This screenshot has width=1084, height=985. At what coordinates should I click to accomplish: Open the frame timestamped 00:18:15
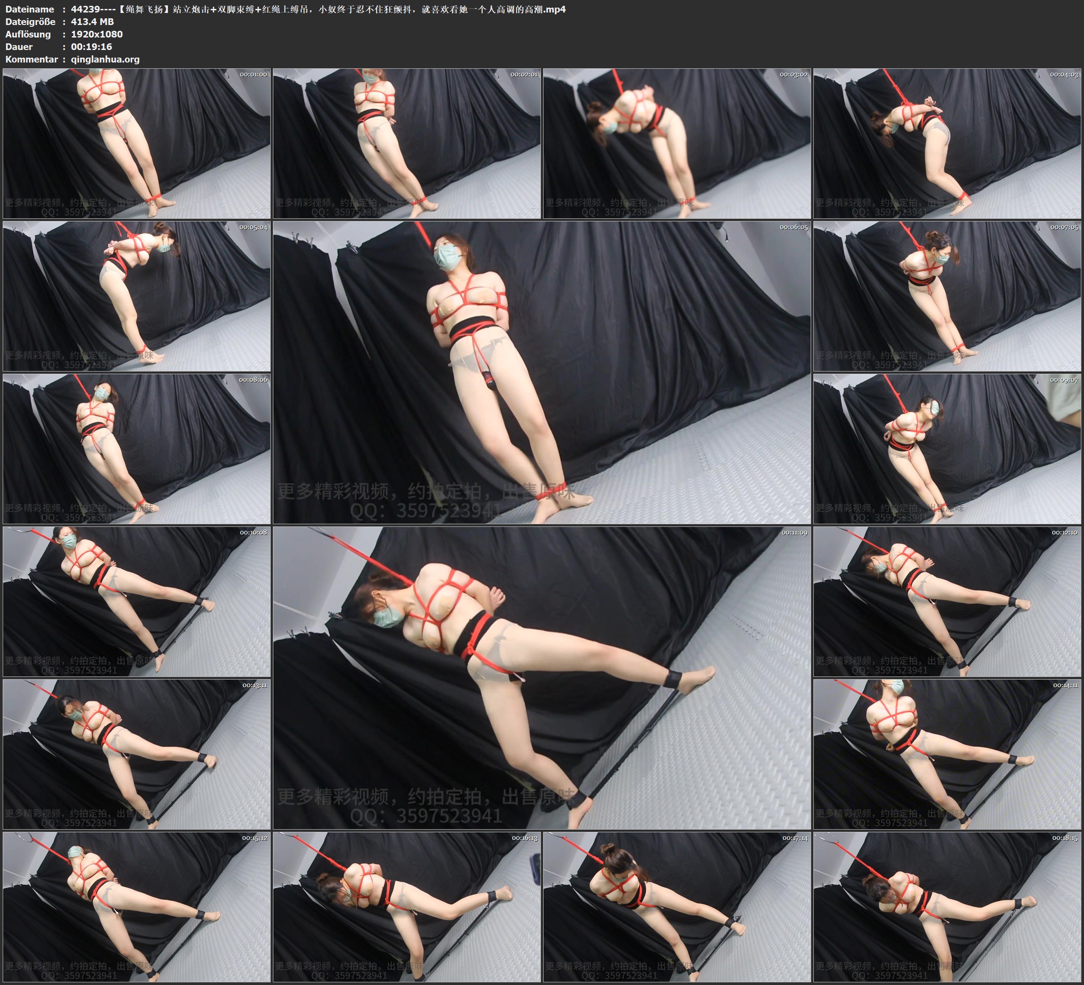coord(947,907)
